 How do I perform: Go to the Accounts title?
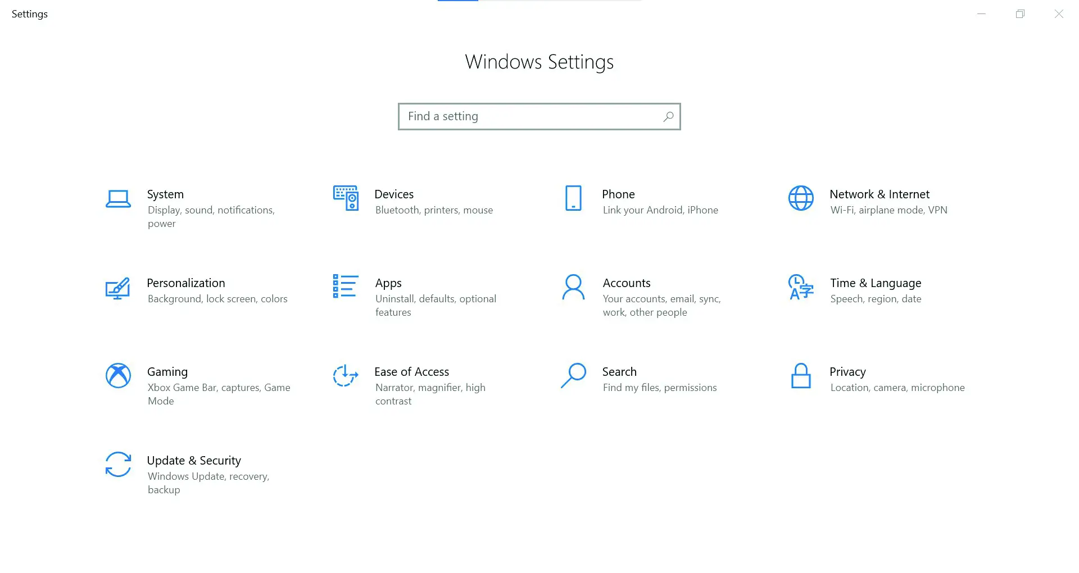(x=627, y=283)
